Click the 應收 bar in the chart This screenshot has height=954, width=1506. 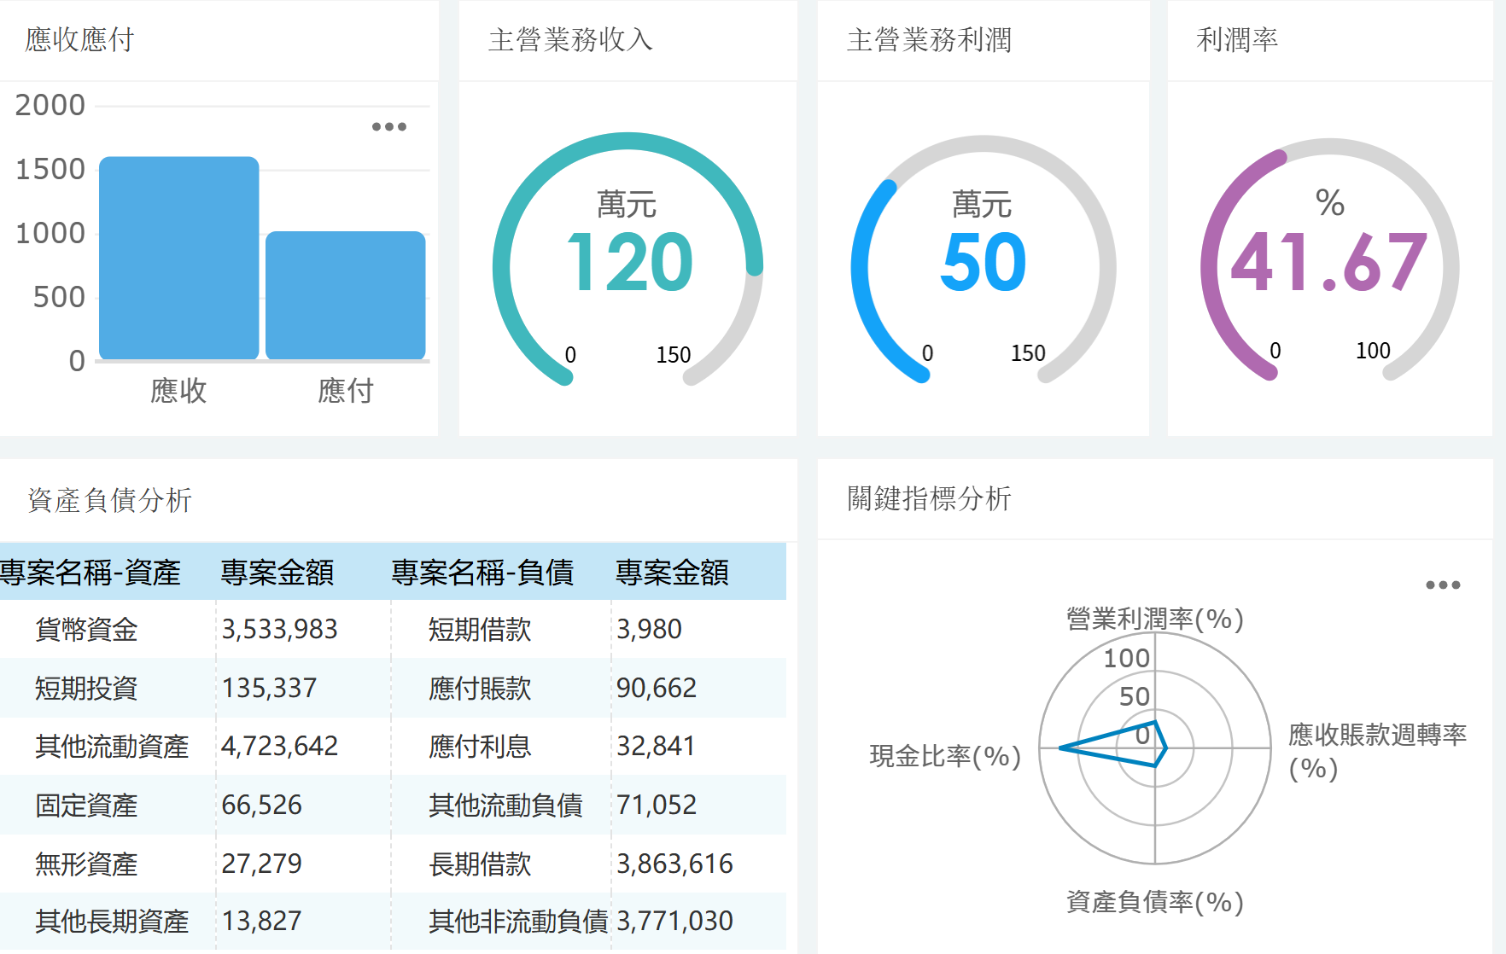tap(179, 258)
